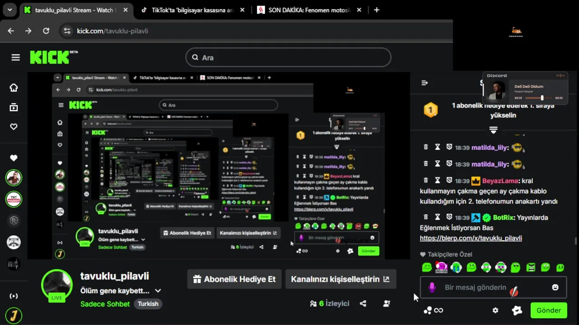Image resolution: width=579 pixels, height=325 pixels.
Task: Click BeyazLama username in chat
Action: coord(500,181)
